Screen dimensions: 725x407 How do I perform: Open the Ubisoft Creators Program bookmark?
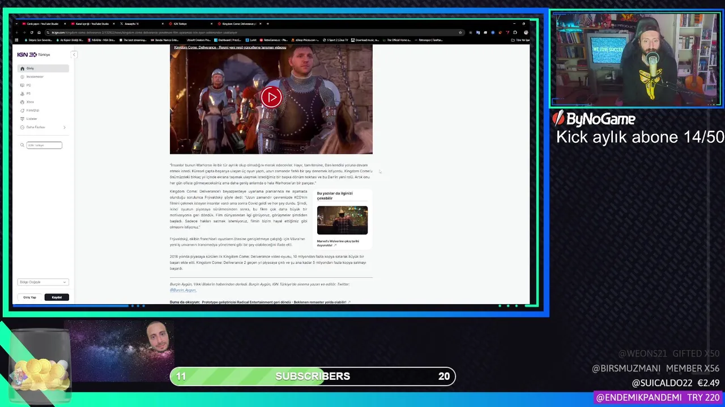(199, 40)
